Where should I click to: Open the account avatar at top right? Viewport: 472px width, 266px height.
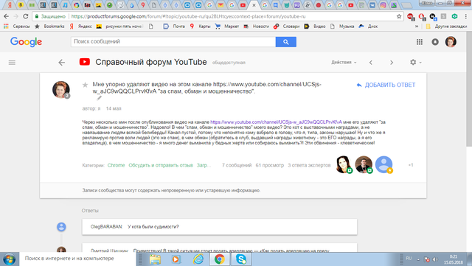point(451,42)
